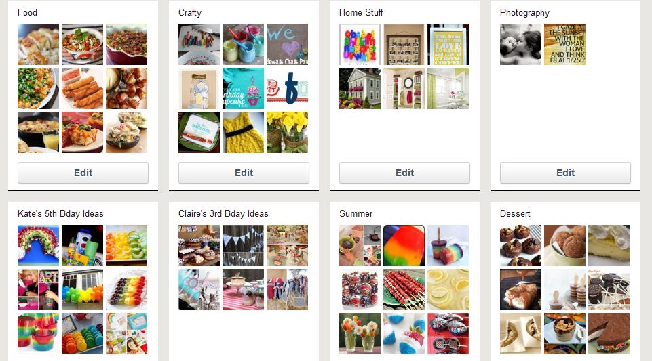Open the Summer board title

[x=356, y=214]
